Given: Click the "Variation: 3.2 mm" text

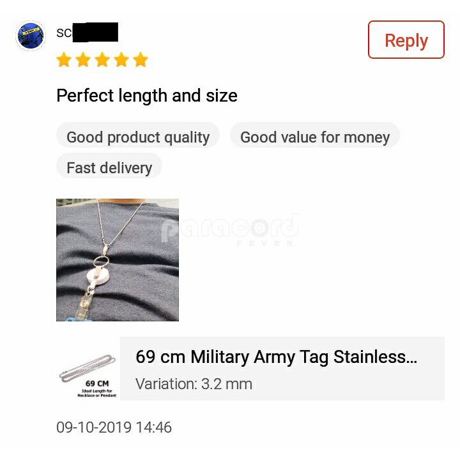Looking at the screenshot, I should (x=194, y=384).
